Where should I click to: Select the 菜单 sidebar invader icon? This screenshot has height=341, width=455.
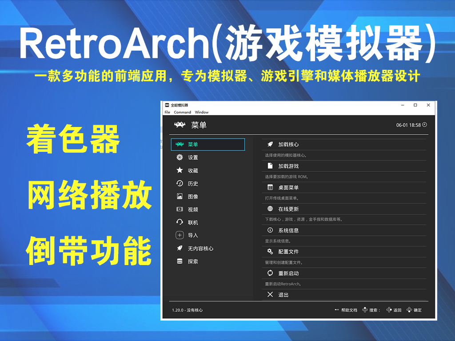coord(180,144)
